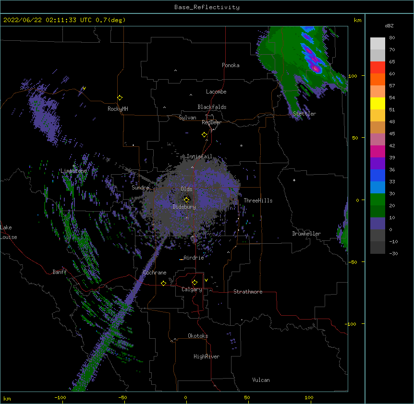Screen dimensions: 414x404
Task: Click the Banff label
Action: (x=60, y=272)
